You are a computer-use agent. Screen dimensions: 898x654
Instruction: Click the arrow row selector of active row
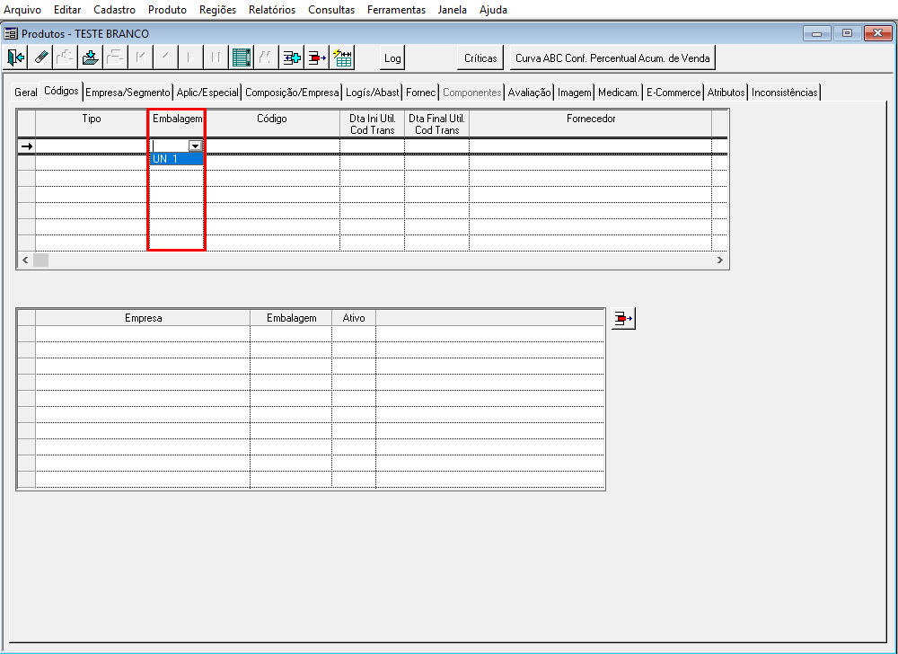point(27,146)
